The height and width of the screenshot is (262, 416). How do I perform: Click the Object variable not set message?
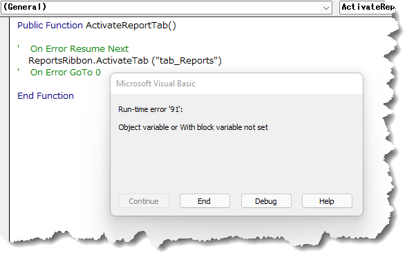[193, 127]
